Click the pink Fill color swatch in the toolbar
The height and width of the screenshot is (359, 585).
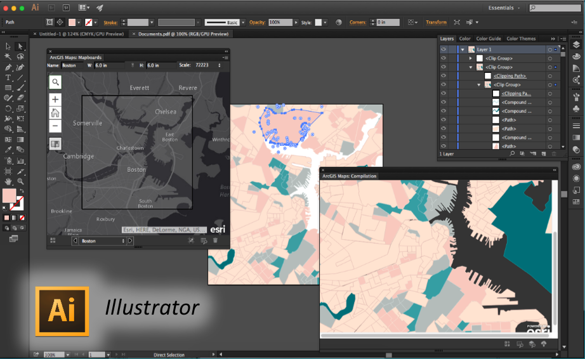9,195
